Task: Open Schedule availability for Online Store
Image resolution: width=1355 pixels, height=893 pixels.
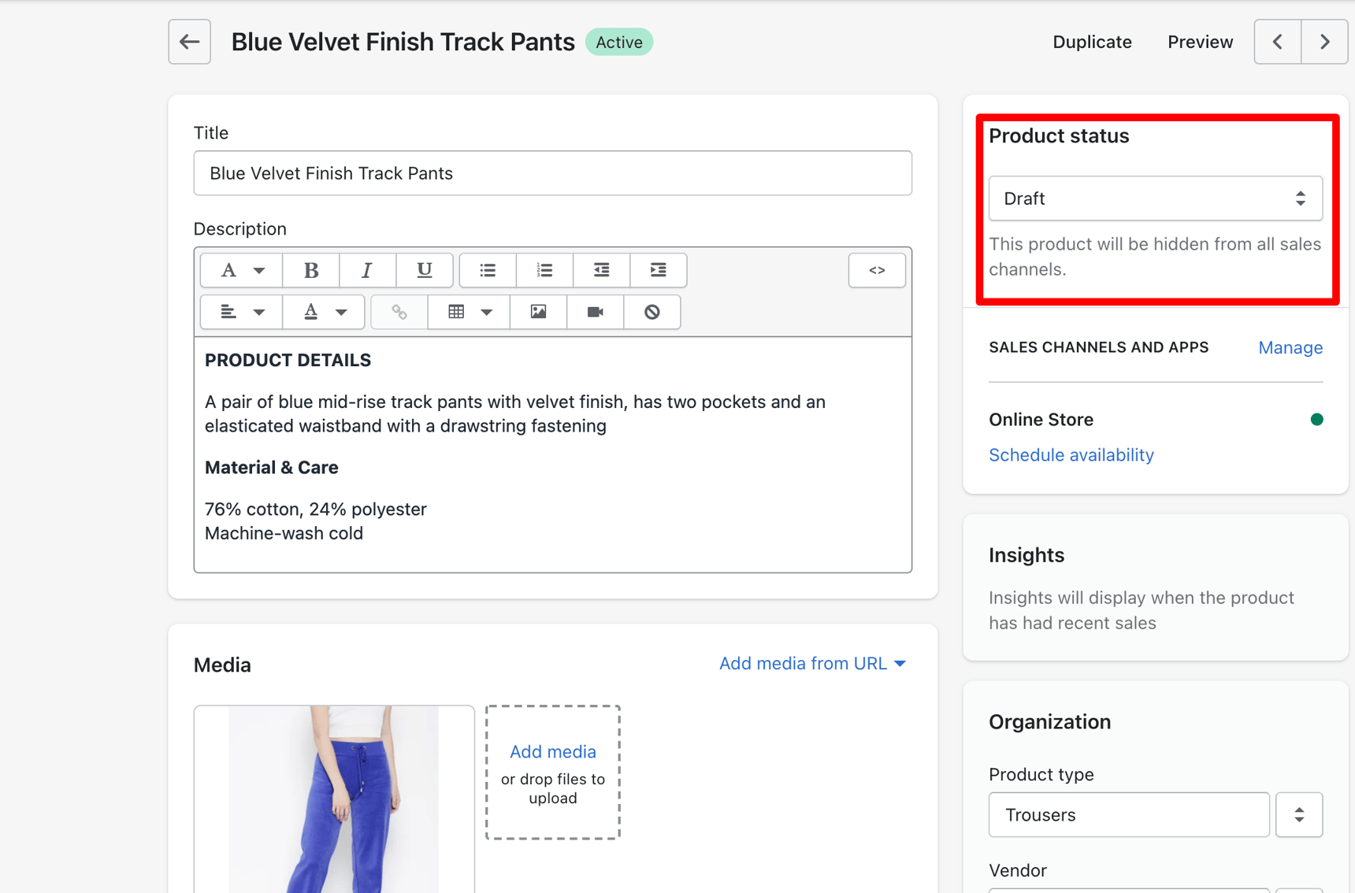Action: tap(1071, 454)
